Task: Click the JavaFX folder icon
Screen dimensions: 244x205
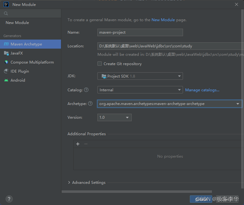Action: click(x=6, y=53)
